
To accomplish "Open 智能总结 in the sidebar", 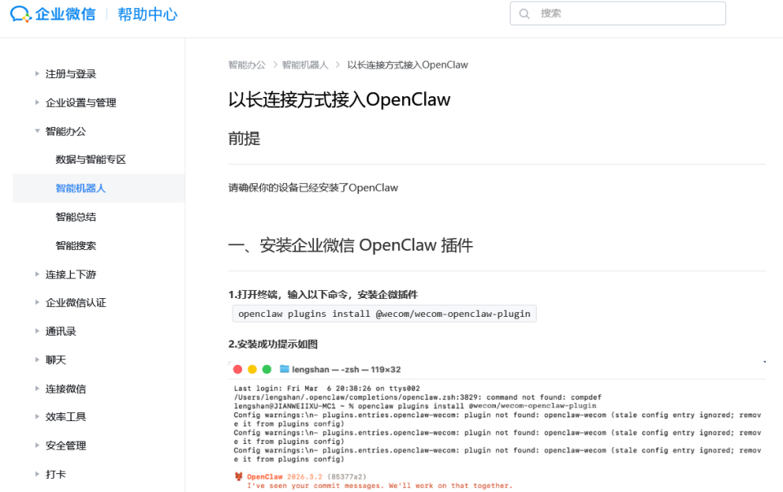I will 75,217.
